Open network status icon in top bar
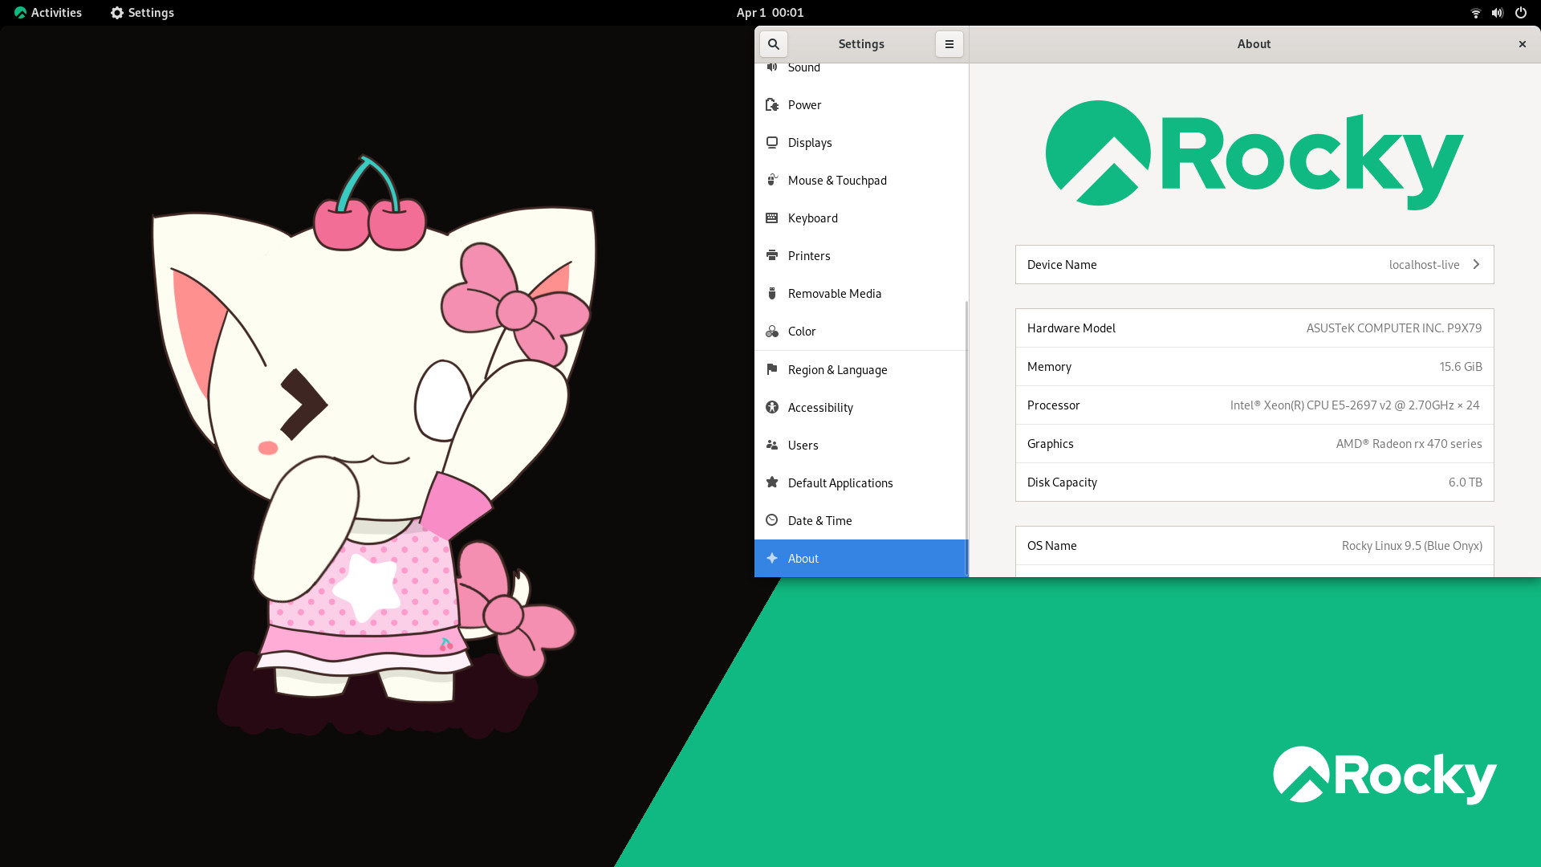Image resolution: width=1541 pixels, height=867 pixels. point(1475,13)
